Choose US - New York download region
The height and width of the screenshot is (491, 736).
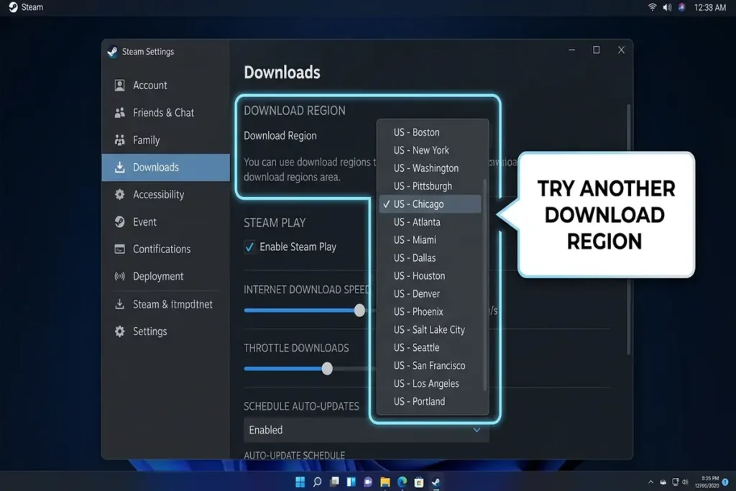tap(430, 150)
